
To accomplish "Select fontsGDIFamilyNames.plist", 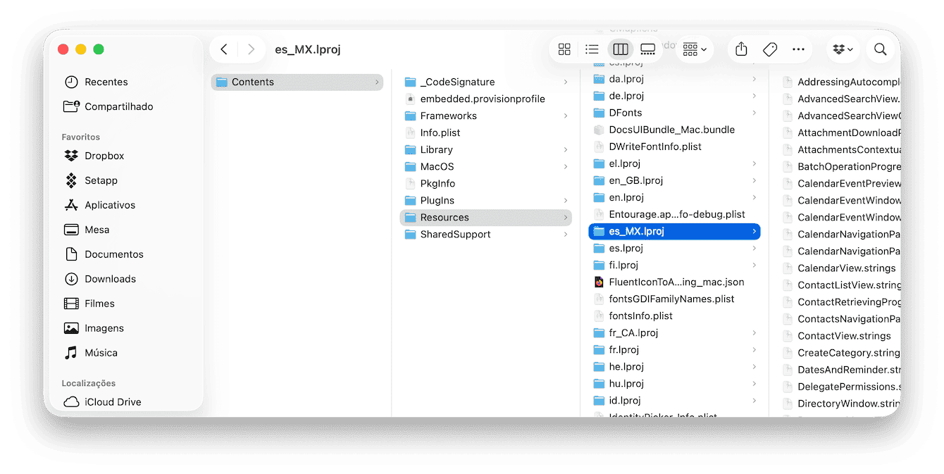I will [x=675, y=299].
